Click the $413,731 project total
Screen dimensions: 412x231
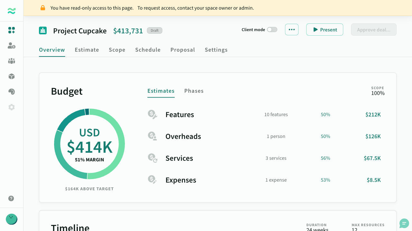point(128,31)
